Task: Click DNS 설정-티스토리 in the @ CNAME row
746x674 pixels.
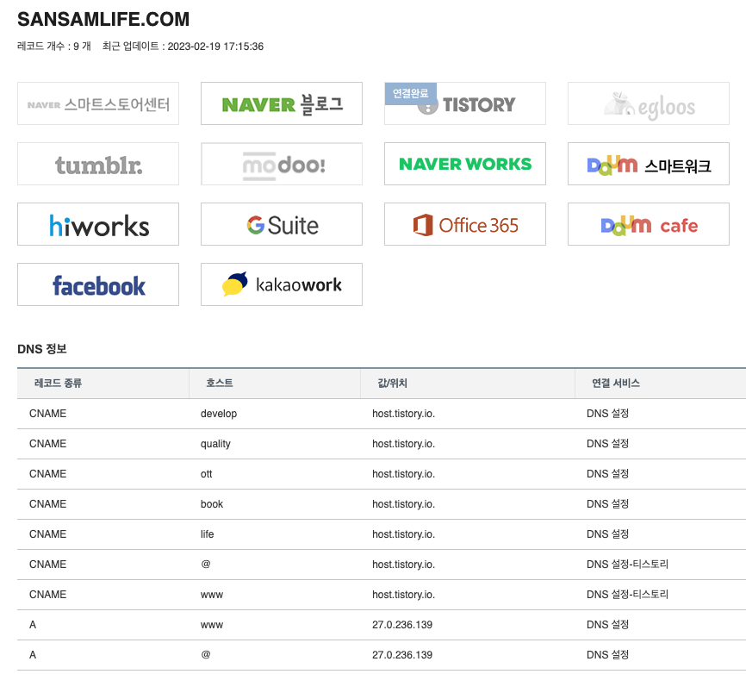Action: click(x=627, y=565)
